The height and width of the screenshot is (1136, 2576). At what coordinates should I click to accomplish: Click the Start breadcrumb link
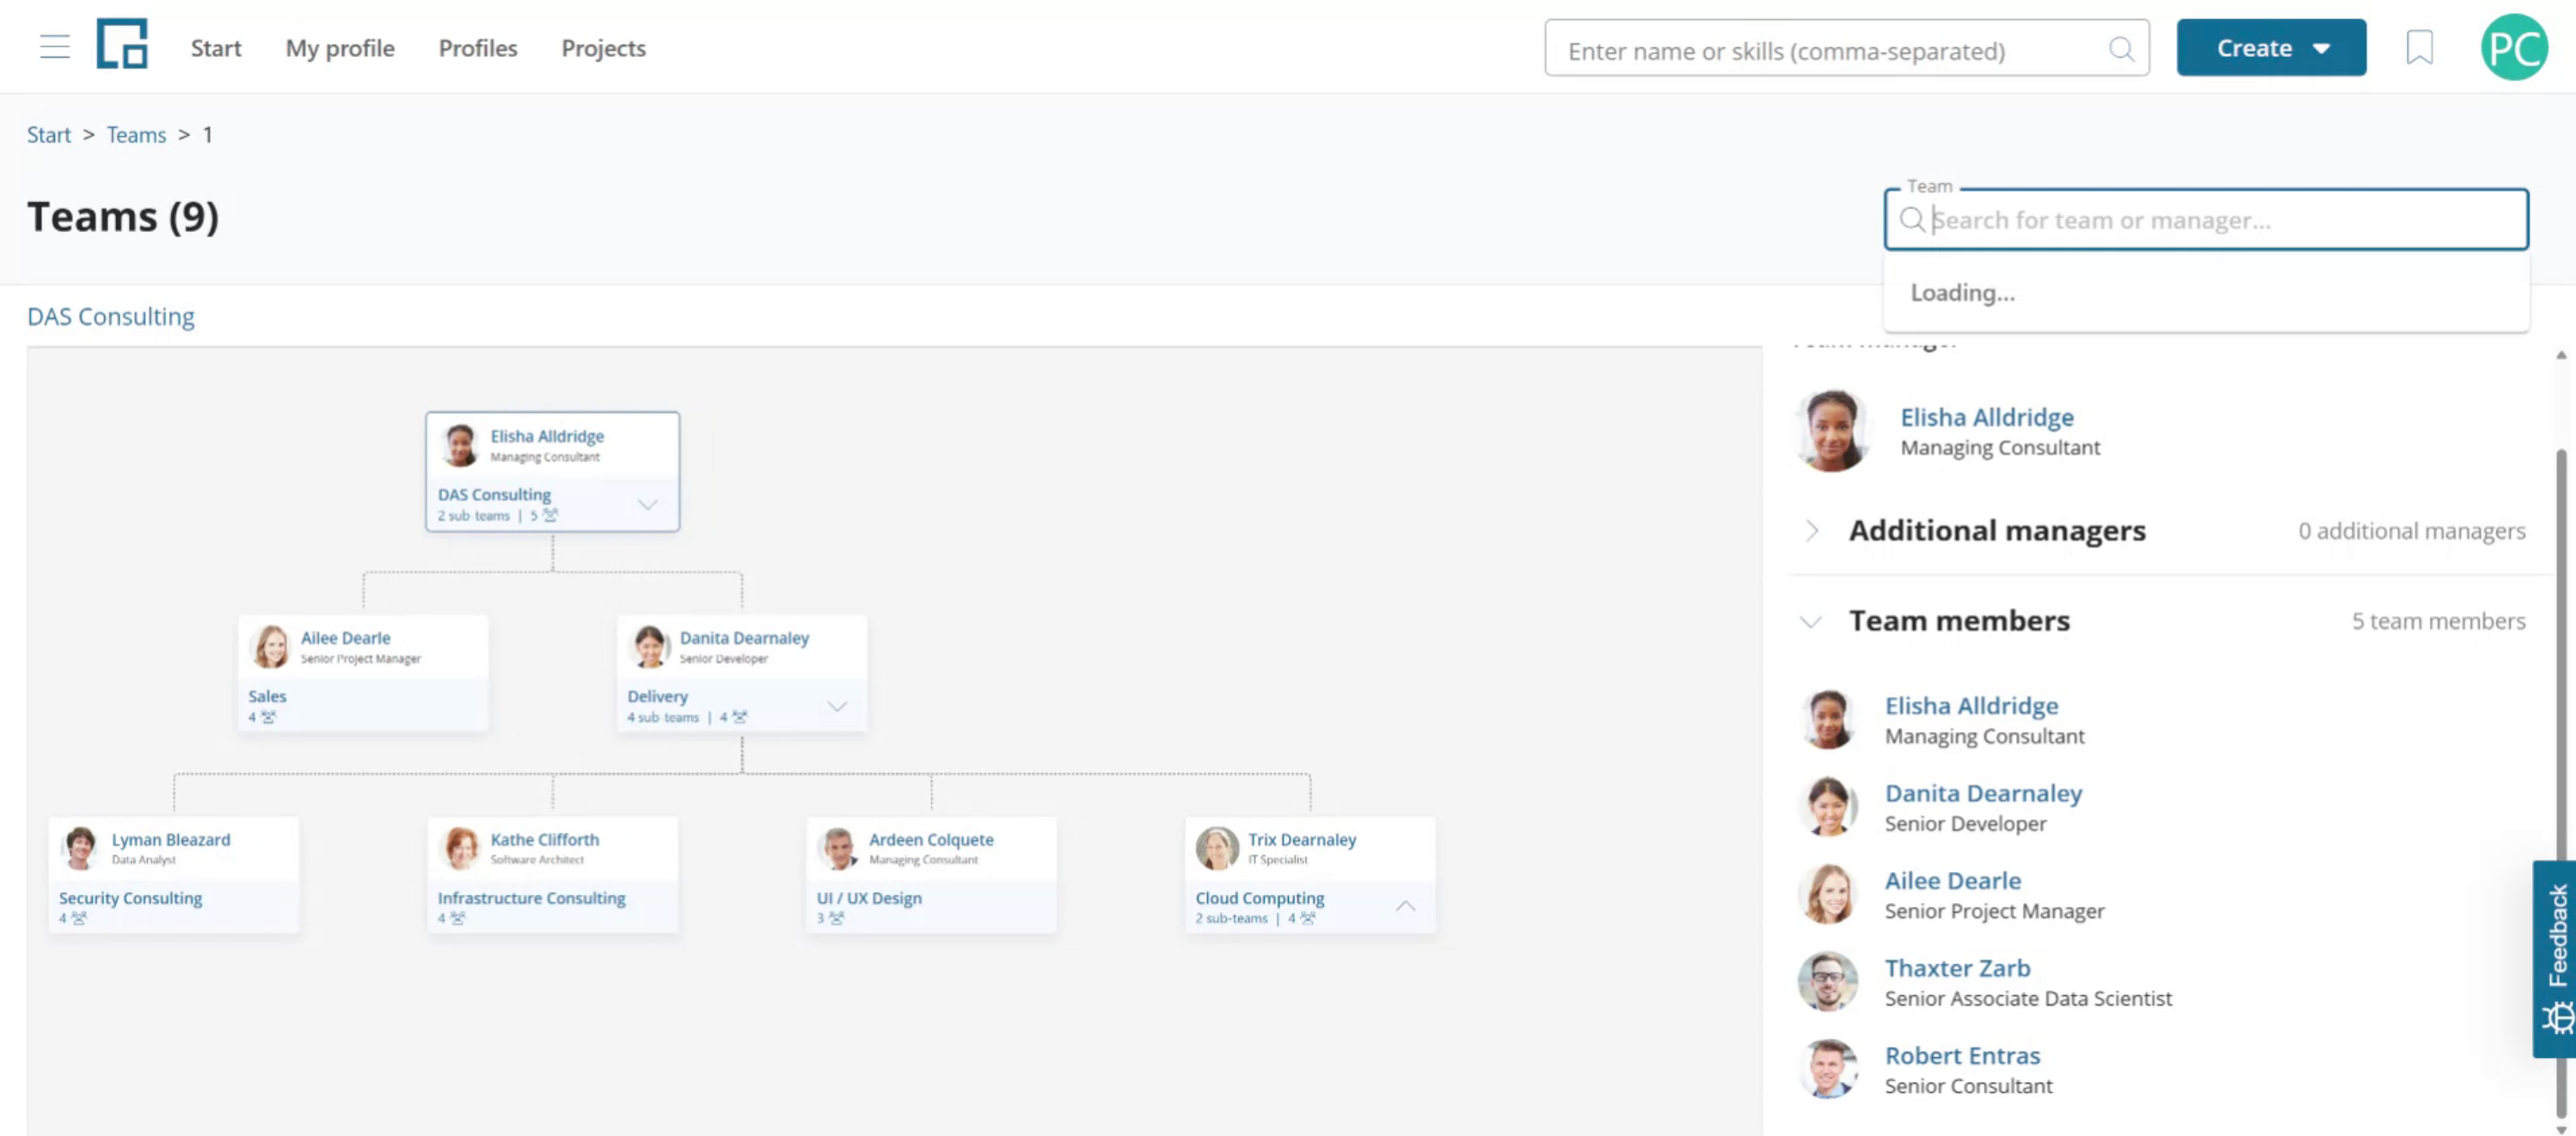[48, 135]
